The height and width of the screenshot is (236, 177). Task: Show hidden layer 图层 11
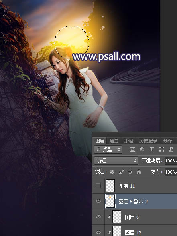coord(98,186)
